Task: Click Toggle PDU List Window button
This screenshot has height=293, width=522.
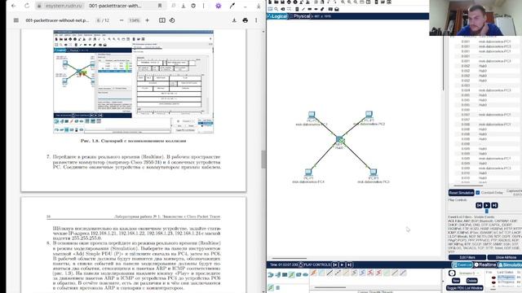Action: click(464, 288)
